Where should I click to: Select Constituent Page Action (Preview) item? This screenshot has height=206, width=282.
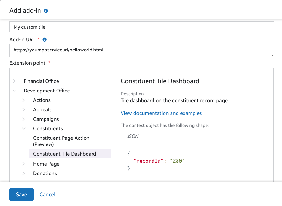pos(61,141)
